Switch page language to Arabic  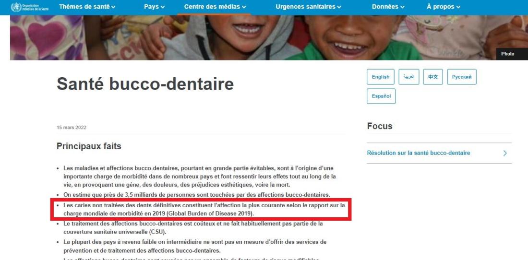[x=409, y=77]
